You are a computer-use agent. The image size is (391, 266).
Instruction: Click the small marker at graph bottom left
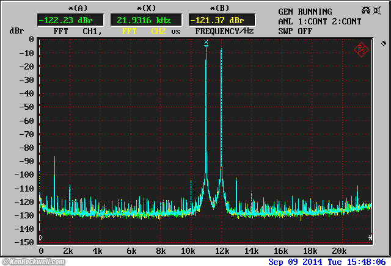coord(40,237)
